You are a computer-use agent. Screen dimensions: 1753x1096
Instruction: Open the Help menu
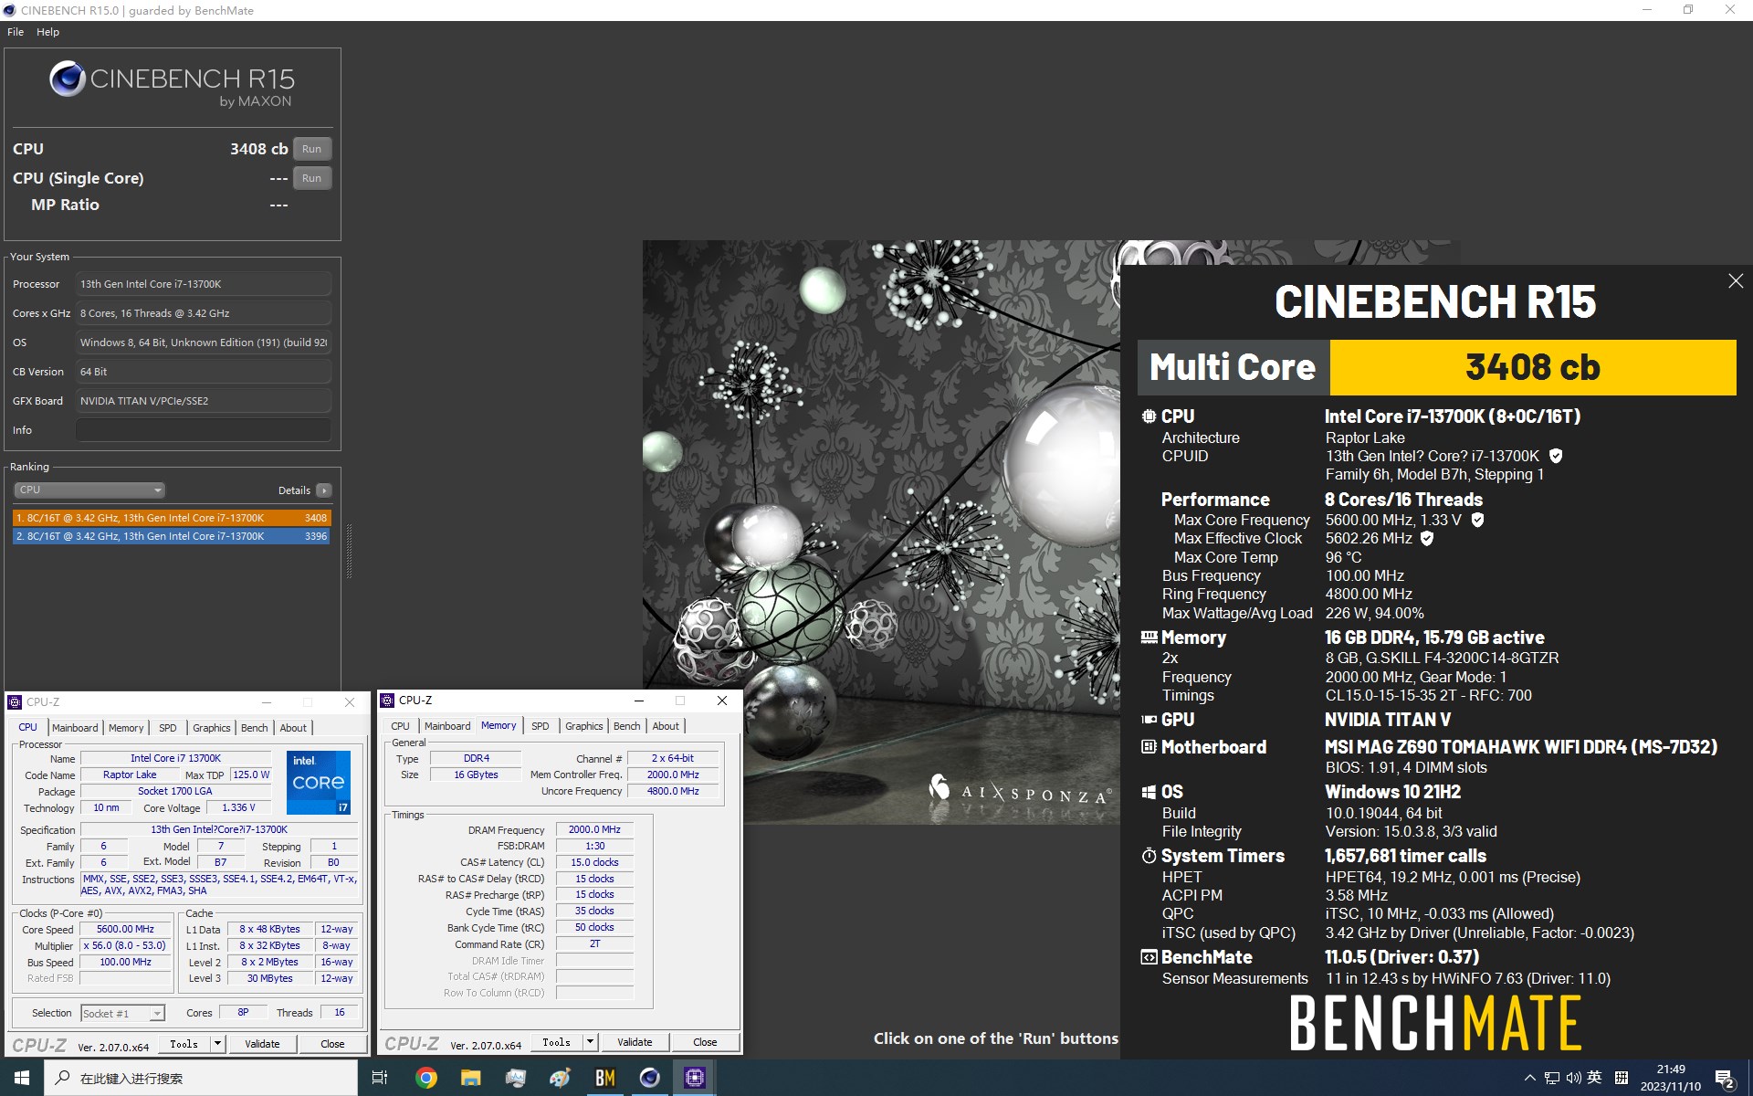click(x=47, y=32)
